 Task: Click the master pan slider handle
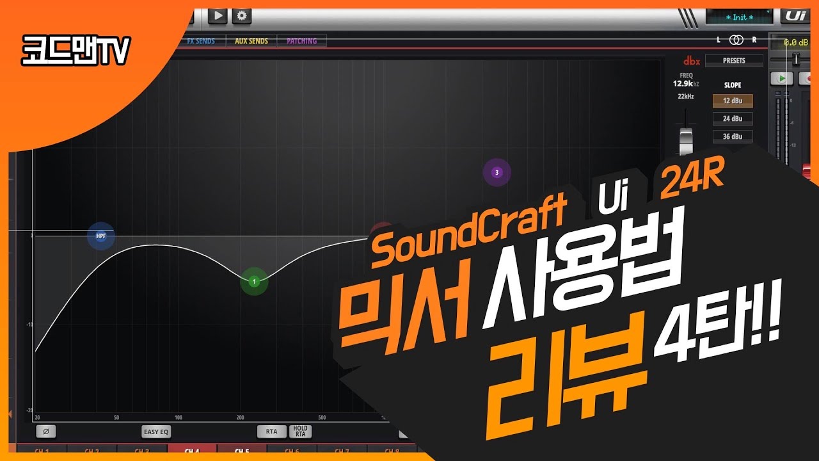click(x=796, y=59)
